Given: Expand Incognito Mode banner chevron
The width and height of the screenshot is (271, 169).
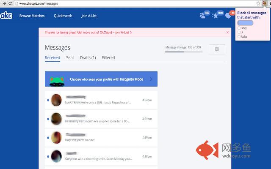Looking at the screenshot, I should (151, 79).
